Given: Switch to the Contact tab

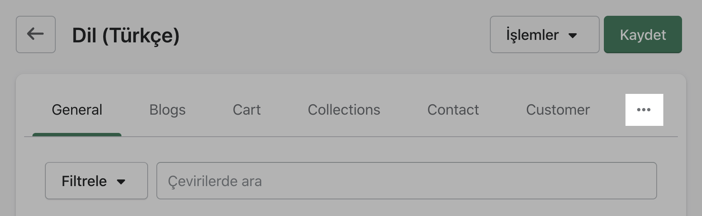Looking at the screenshot, I should (453, 110).
